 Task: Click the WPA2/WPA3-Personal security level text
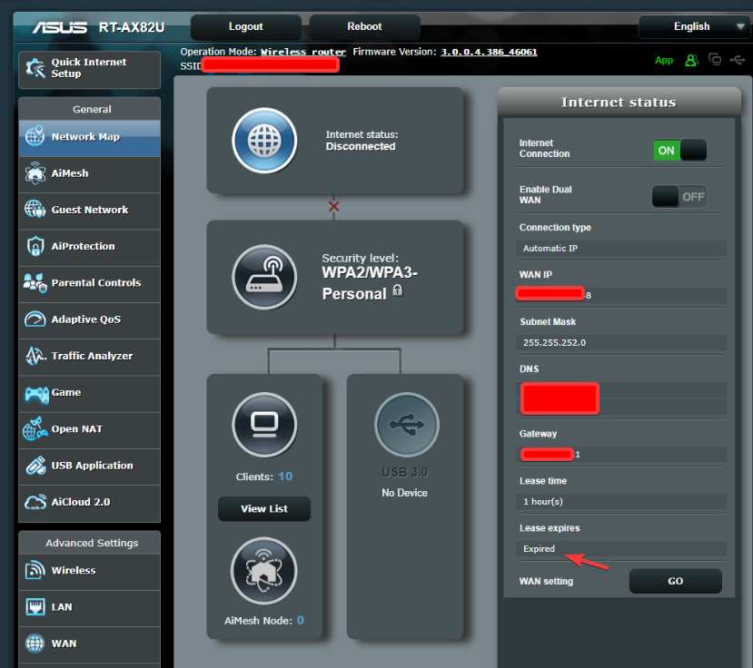click(370, 283)
